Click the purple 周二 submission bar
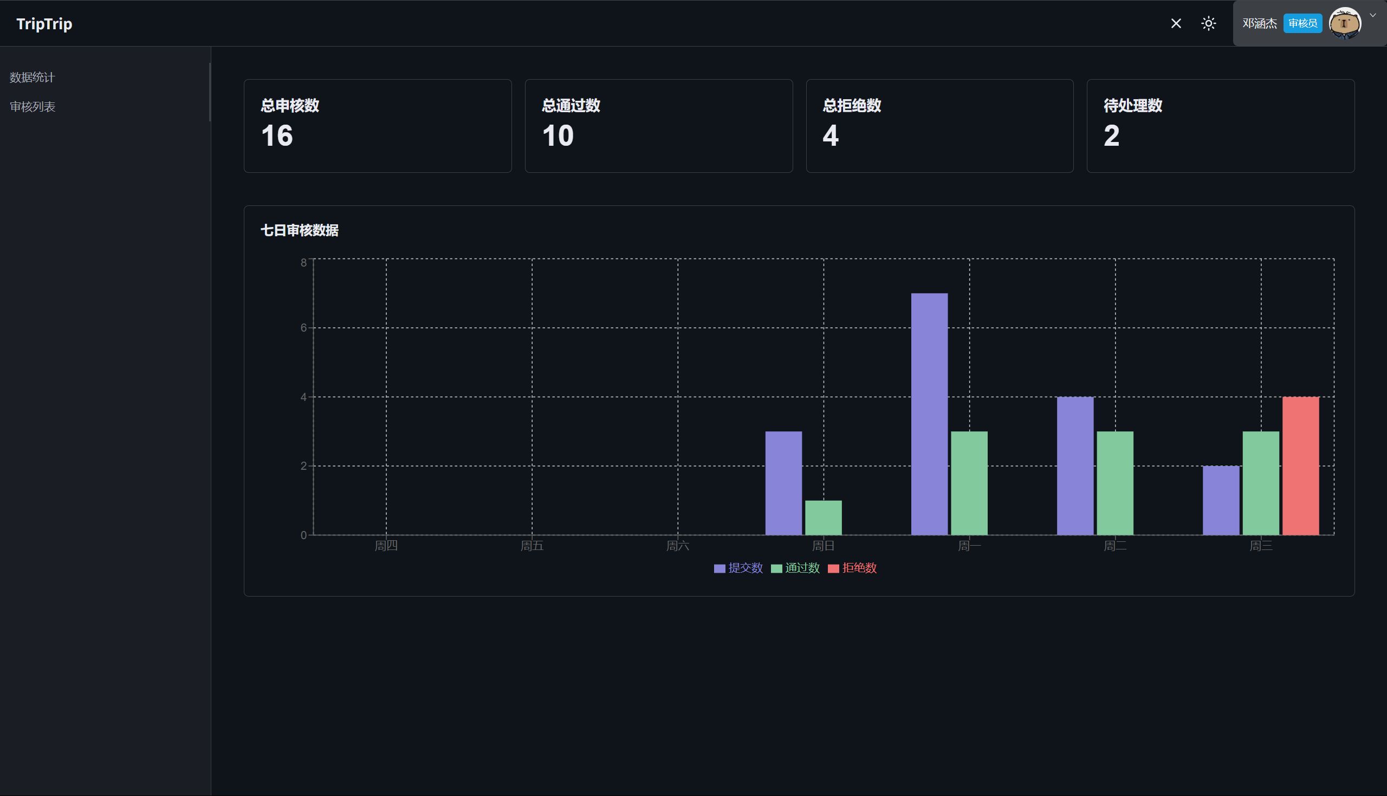This screenshot has height=796, width=1387. click(x=1075, y=466)
